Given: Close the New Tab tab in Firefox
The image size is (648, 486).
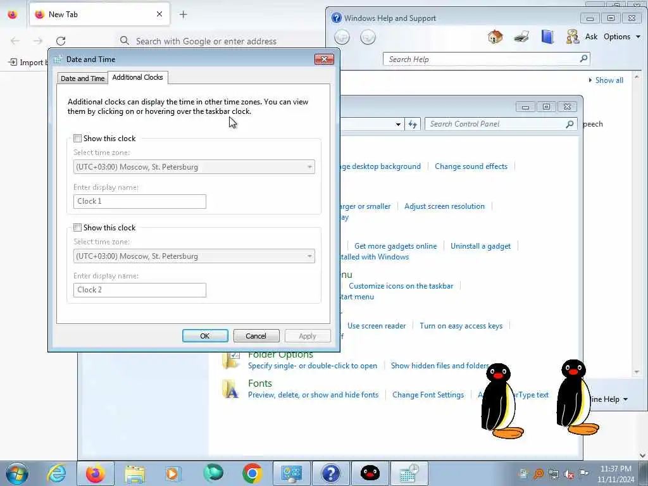Looking at the screenshot, I should point(159,14).
